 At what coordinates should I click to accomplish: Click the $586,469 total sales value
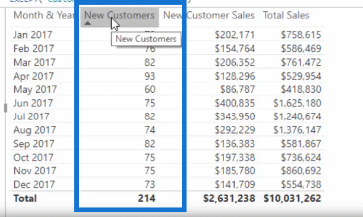(x=301, y=49)
